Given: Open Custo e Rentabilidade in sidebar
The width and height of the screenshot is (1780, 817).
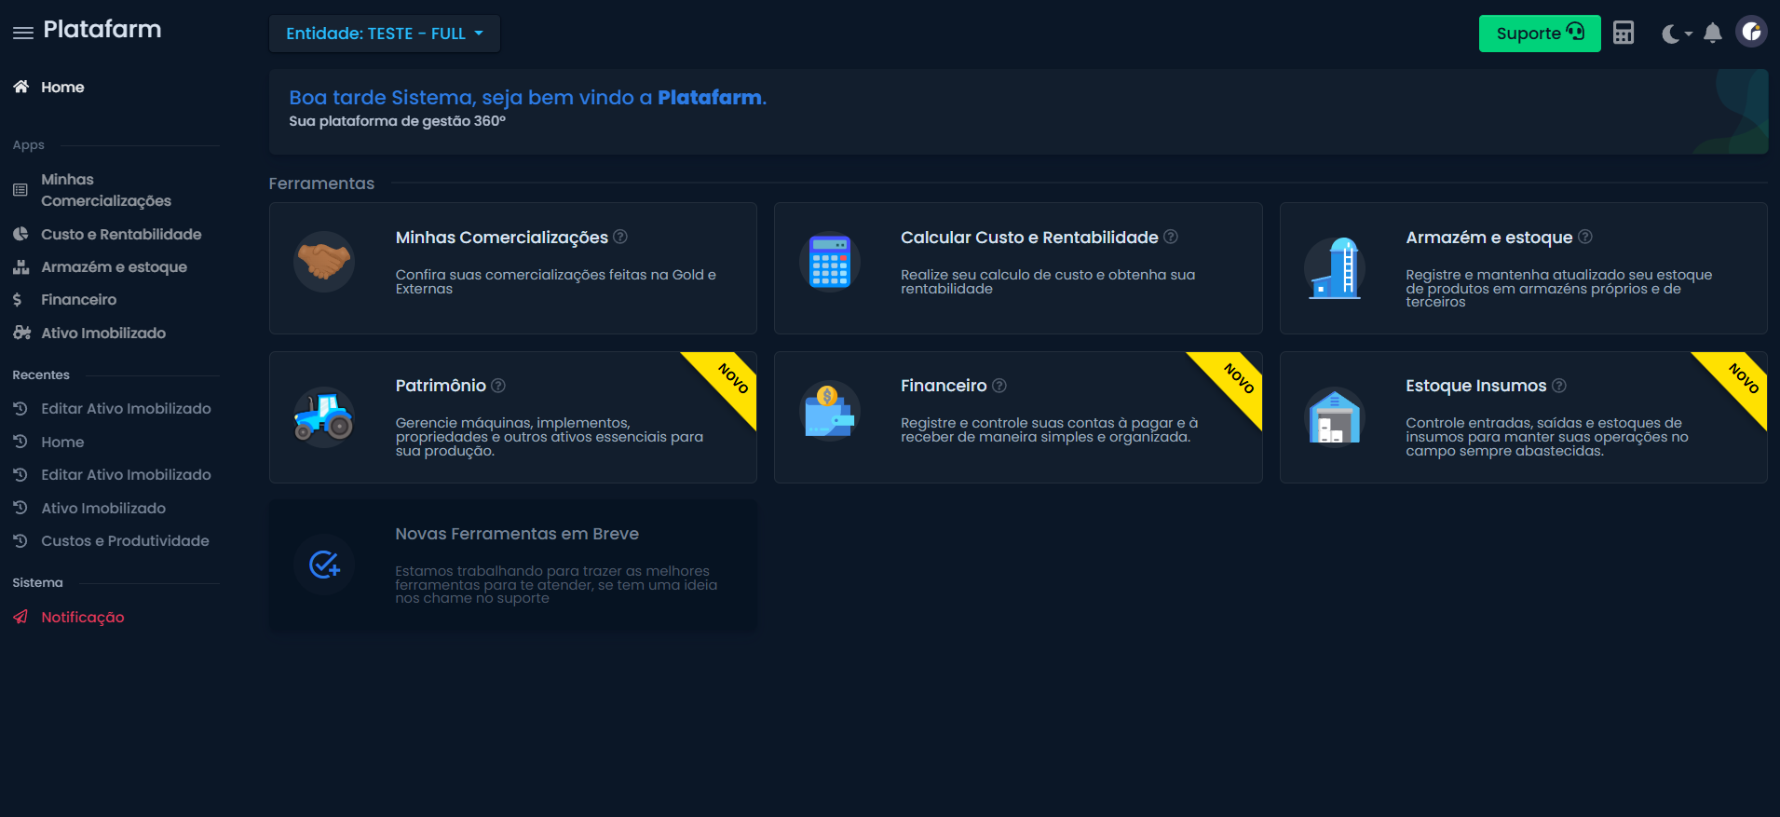Looking at the screenshot, I should [x=121, y=234].
